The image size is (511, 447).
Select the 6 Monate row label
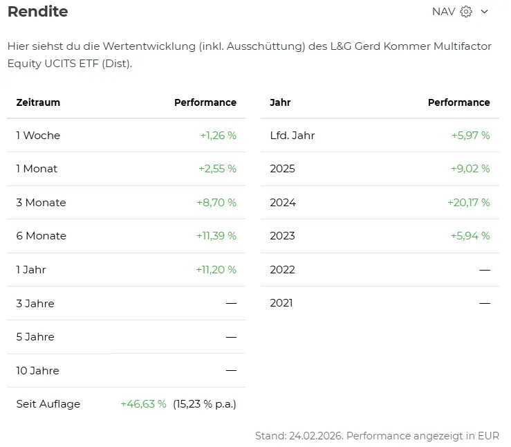pos(41,236)
